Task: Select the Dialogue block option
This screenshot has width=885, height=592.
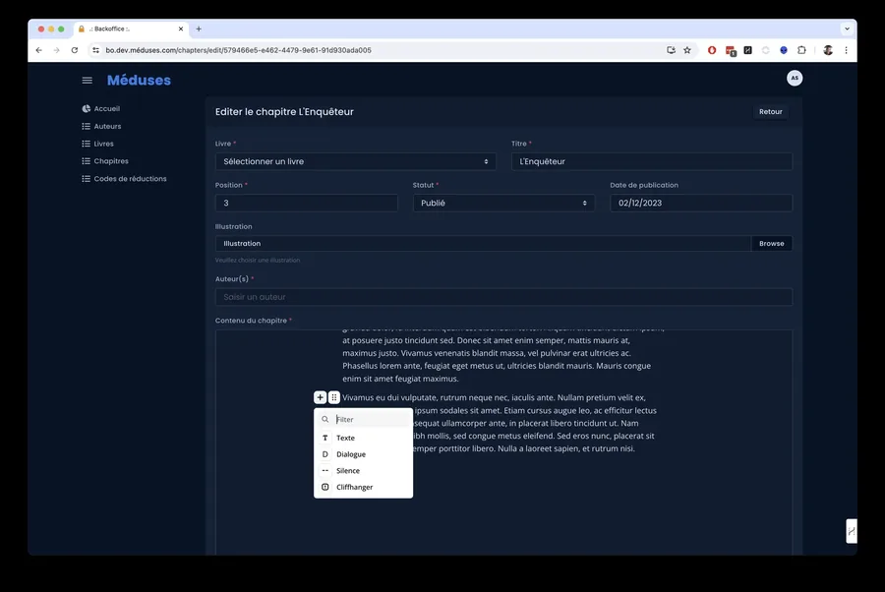Action: [x=364, y=454]
